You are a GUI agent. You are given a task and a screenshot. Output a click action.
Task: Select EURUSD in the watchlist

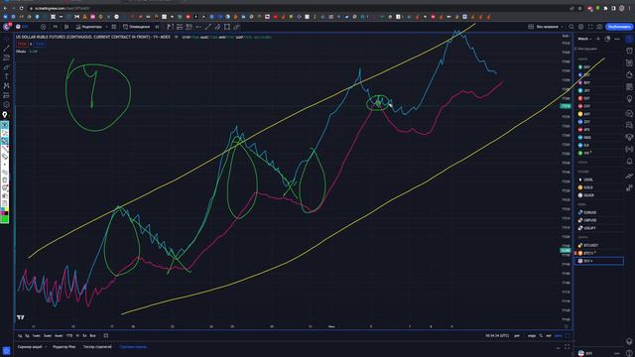pyautogui.click(x=599, y=212)
